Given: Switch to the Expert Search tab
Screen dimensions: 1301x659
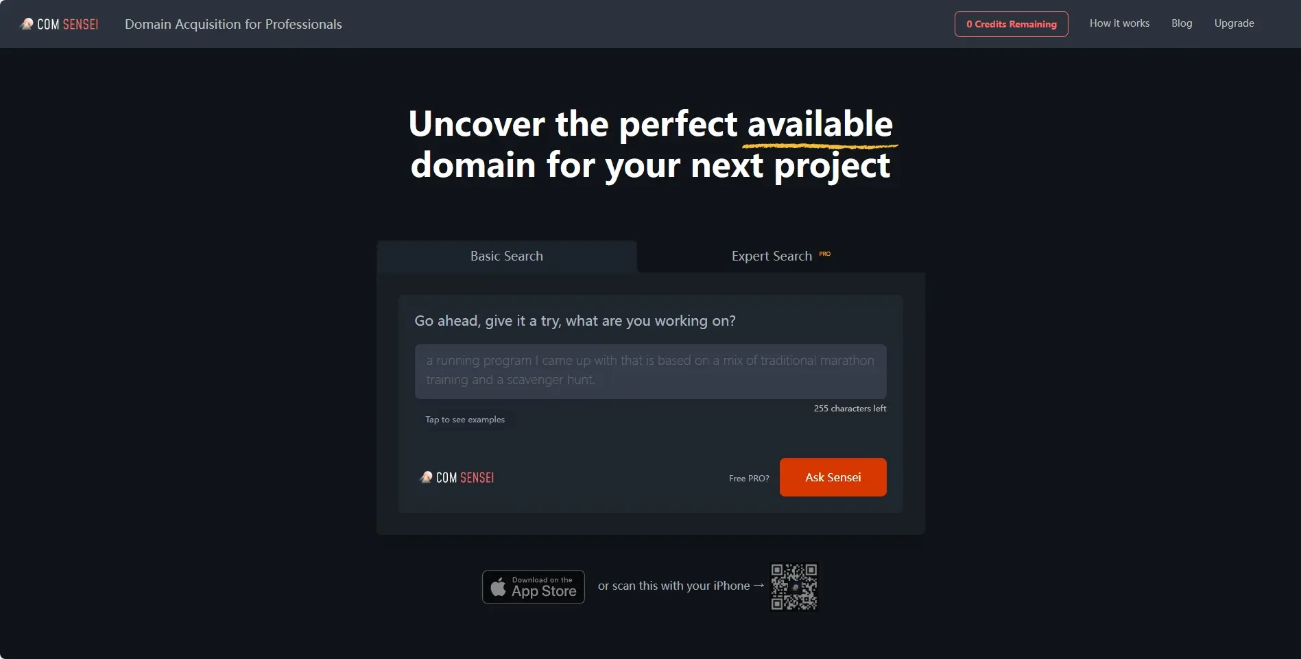Looking at the screenshot, I should coord(780,256).
